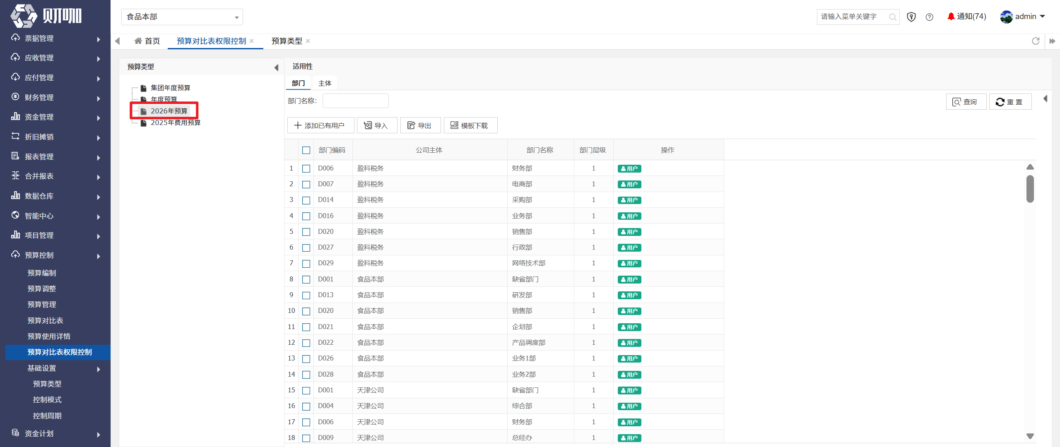
Task: Collapse the 预算类型 panel with its arrow
Action: click(276, 67)
